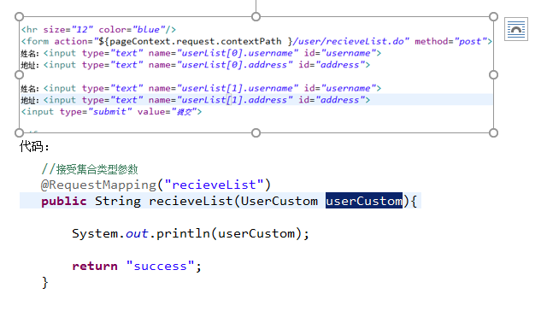Click the bottom-left corner resize handle

point(19,132)
